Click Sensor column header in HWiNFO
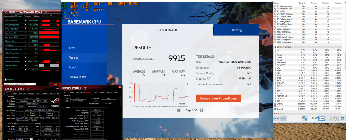Viewport: 346px width, 140px height. point(277,3)
